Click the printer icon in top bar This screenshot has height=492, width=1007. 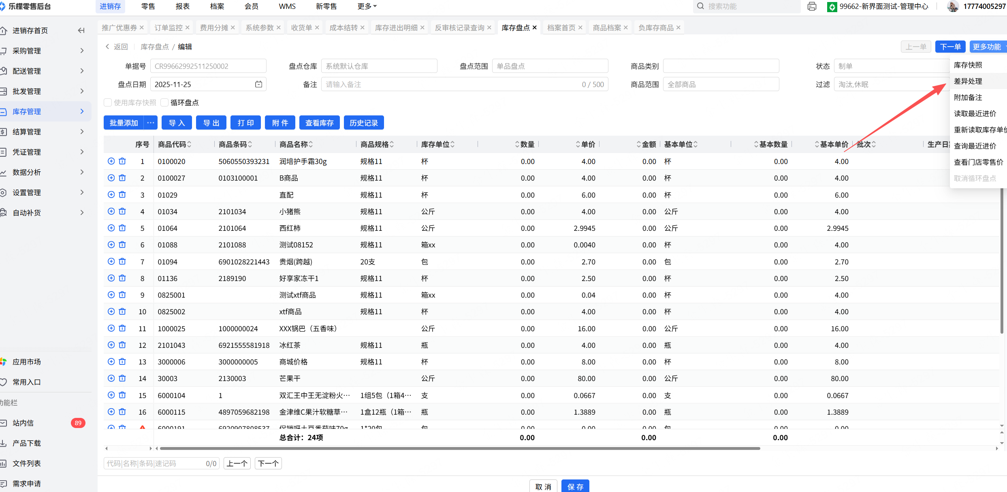[x=811, y=6]
